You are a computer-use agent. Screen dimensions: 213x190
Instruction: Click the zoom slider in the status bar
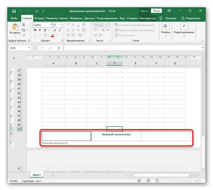(177, 181)
